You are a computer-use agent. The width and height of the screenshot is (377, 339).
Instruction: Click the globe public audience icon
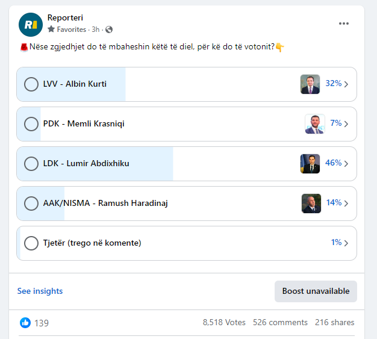109,30
